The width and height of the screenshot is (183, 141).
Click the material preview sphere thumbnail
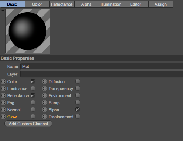point(28,31)
